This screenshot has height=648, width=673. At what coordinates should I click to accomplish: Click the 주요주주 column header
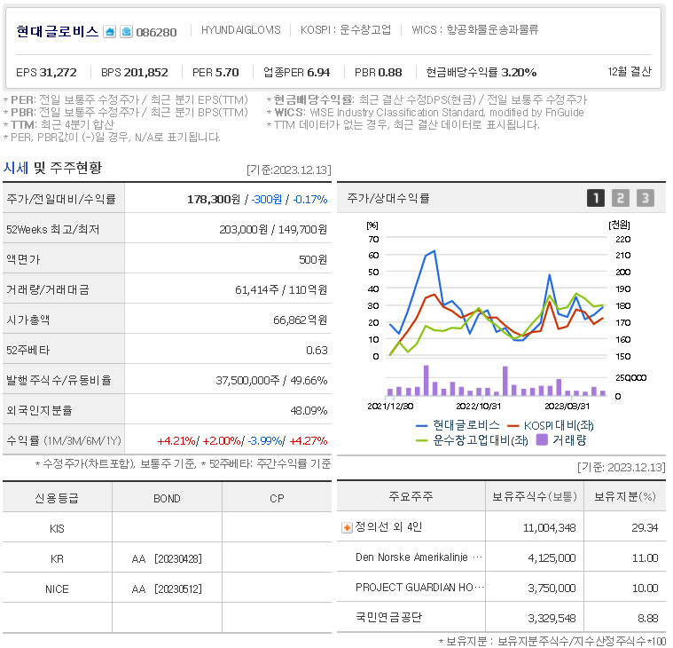coord(411,496)
